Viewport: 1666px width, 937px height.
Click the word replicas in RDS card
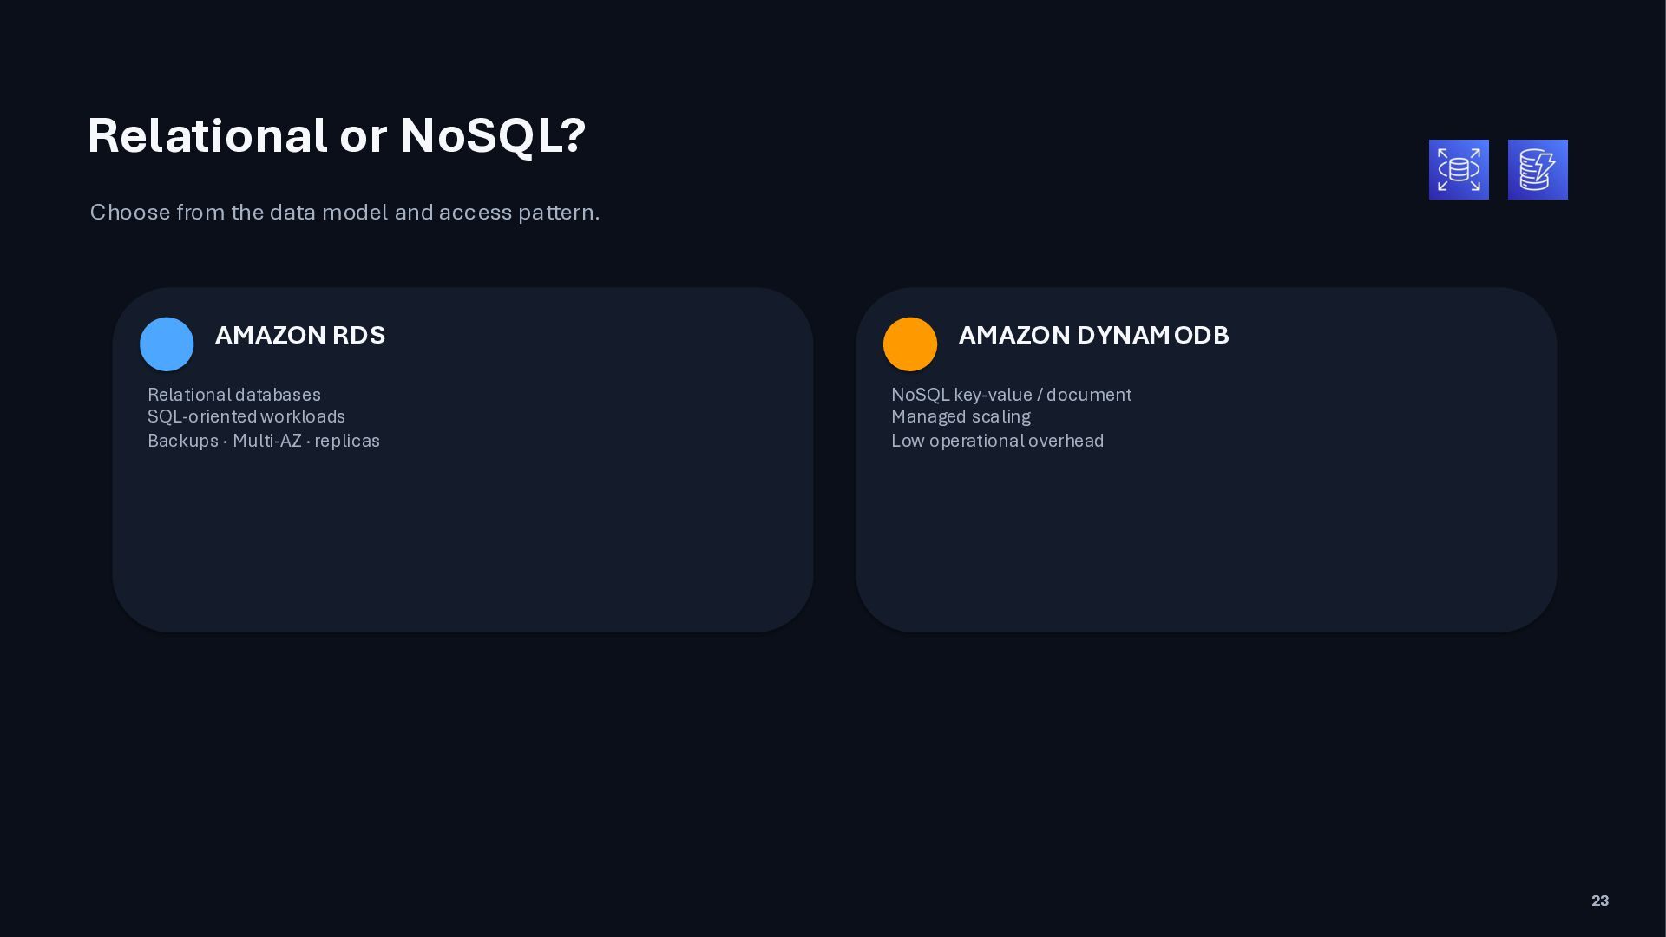click(x=347, y=441)
